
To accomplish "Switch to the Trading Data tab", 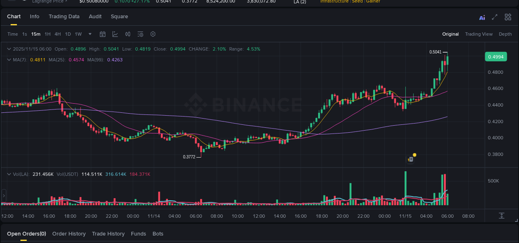I will pyautogui.click(x=64, y=17).
